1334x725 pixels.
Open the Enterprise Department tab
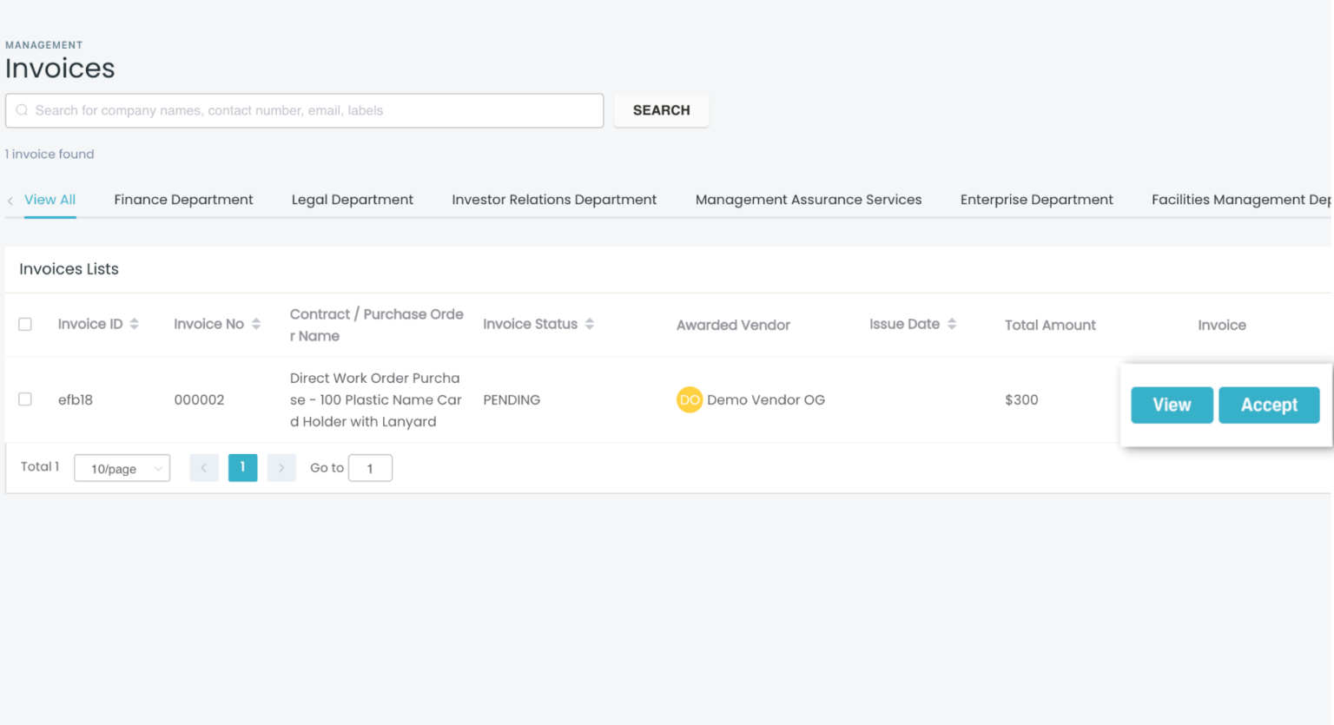(x=1037, y=200)
